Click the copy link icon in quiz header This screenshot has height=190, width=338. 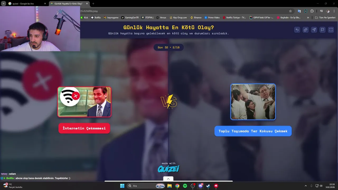(x=306, y=30)
